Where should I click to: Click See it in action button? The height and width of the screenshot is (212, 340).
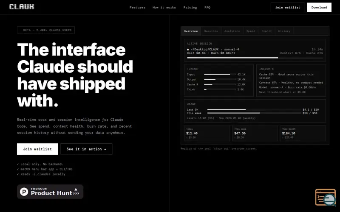87,149
